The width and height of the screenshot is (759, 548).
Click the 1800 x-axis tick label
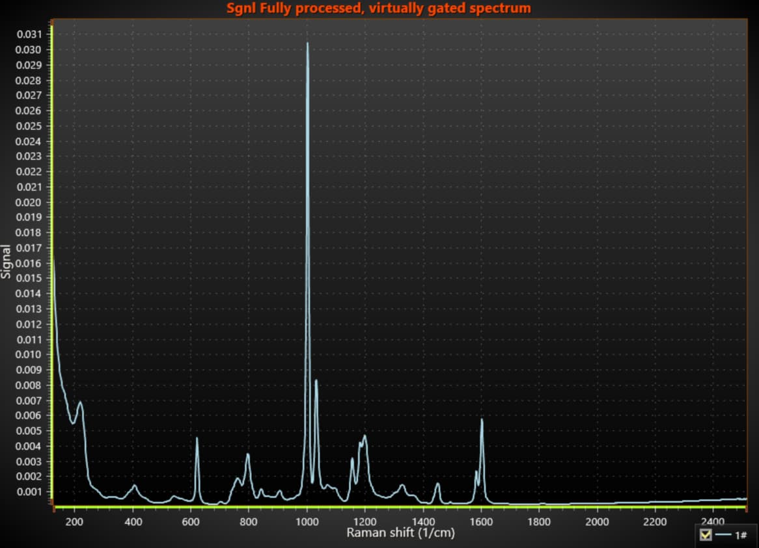539,521
